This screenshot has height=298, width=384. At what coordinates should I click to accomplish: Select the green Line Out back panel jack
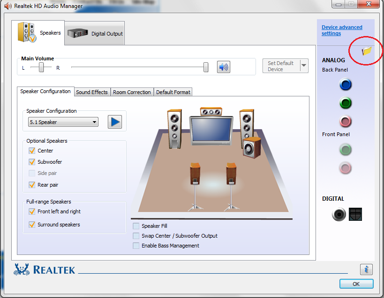point(345,103)
